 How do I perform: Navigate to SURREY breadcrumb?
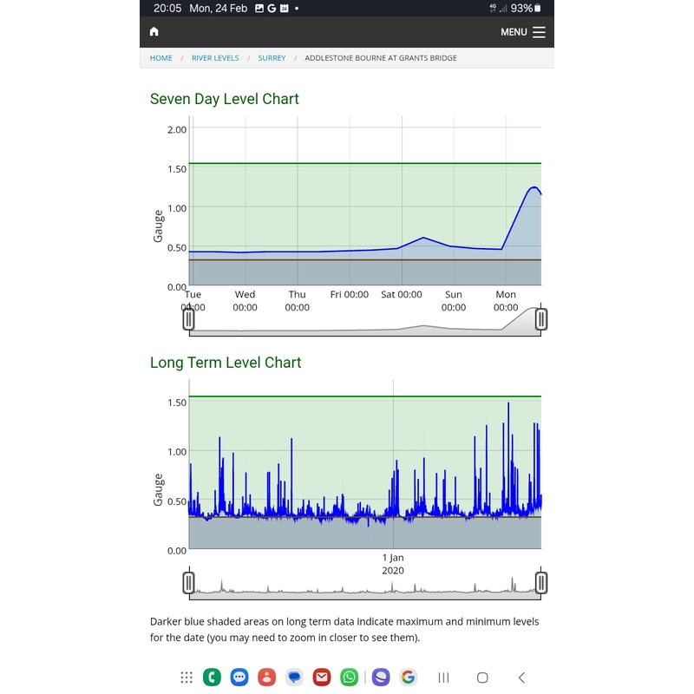coord(272,58)
